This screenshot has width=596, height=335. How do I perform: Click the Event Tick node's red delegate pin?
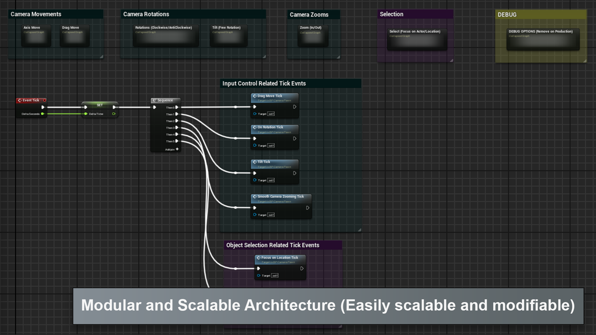[x=45, y=100]
